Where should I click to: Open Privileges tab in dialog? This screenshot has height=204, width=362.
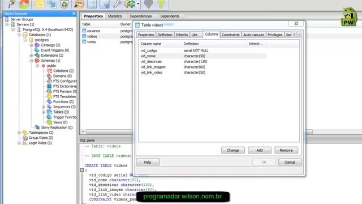pyautogui.click(x=275, y=35)
